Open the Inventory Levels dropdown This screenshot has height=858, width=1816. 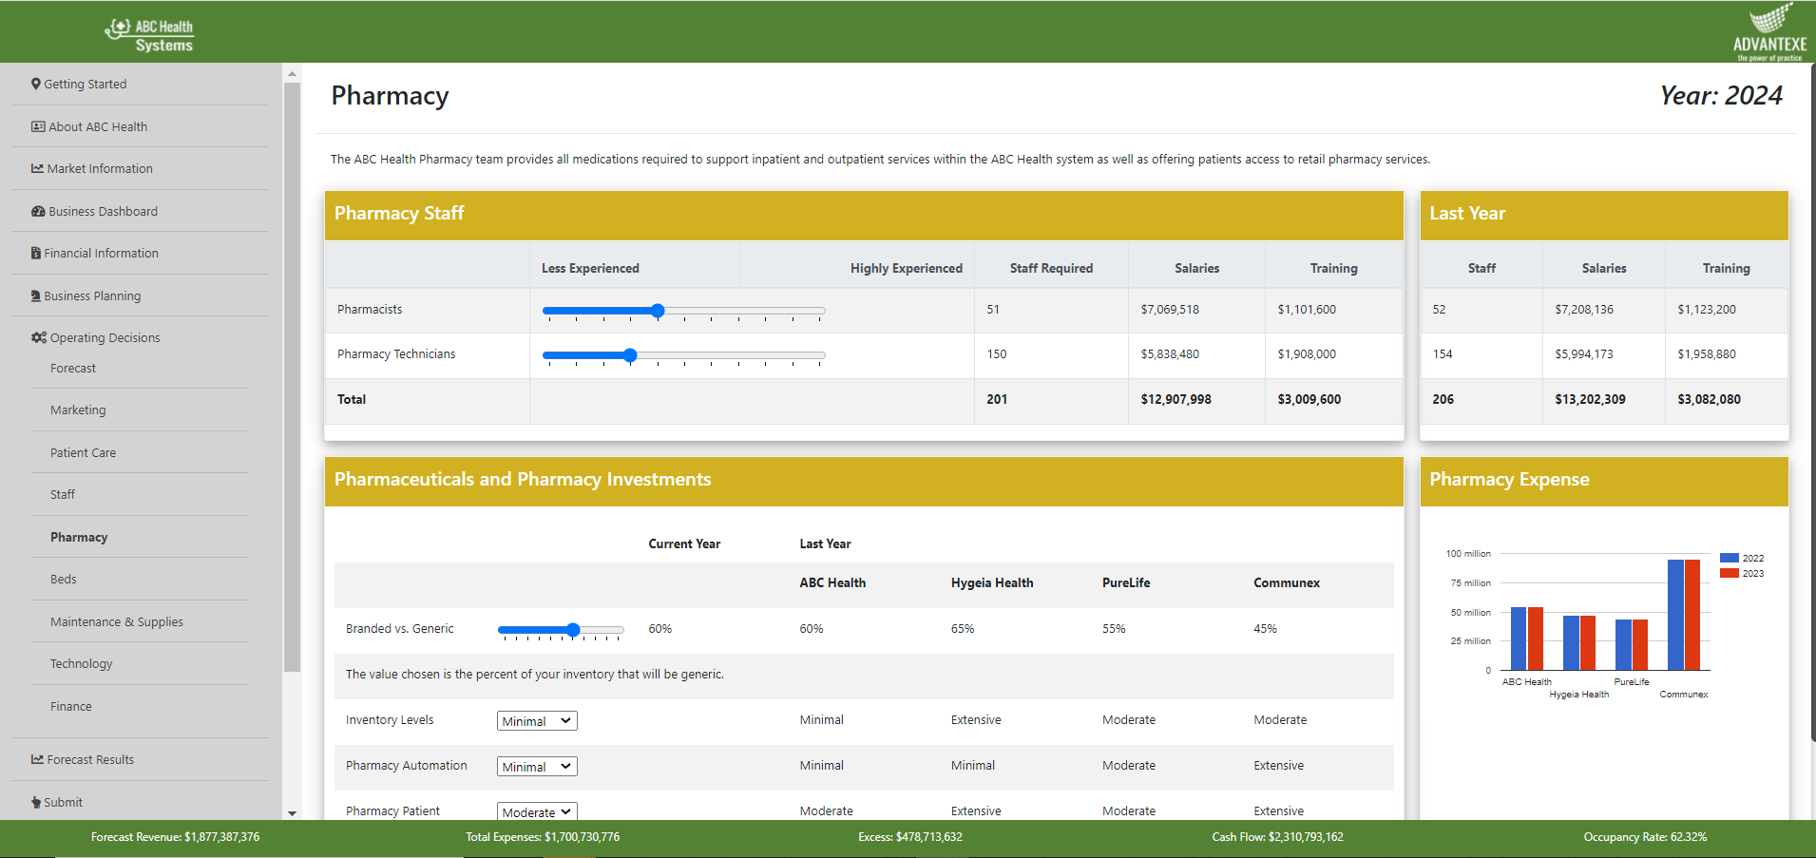pyautogui.click(x=536, y=720)
